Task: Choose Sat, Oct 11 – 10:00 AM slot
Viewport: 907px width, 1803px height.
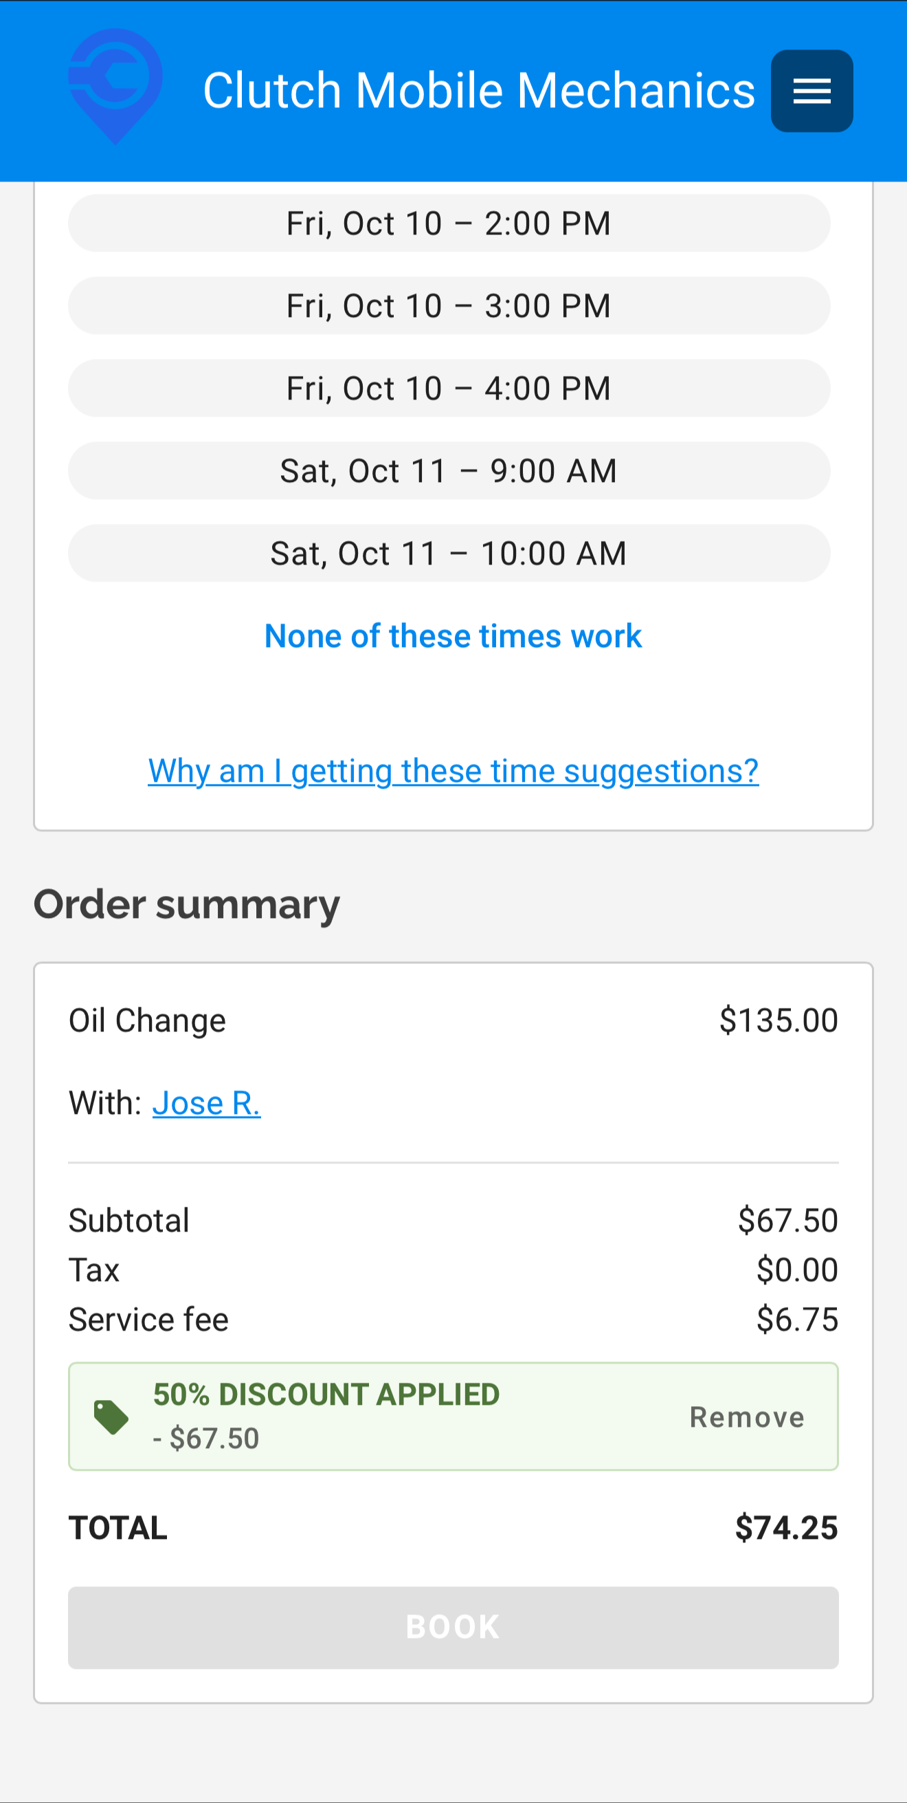Action: point(449,554)
